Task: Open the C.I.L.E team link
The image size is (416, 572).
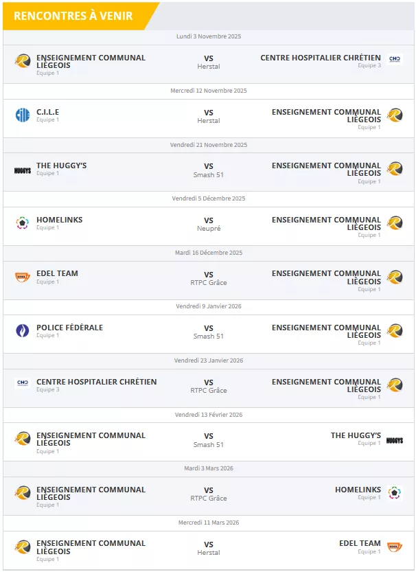Action: point(48,112)
